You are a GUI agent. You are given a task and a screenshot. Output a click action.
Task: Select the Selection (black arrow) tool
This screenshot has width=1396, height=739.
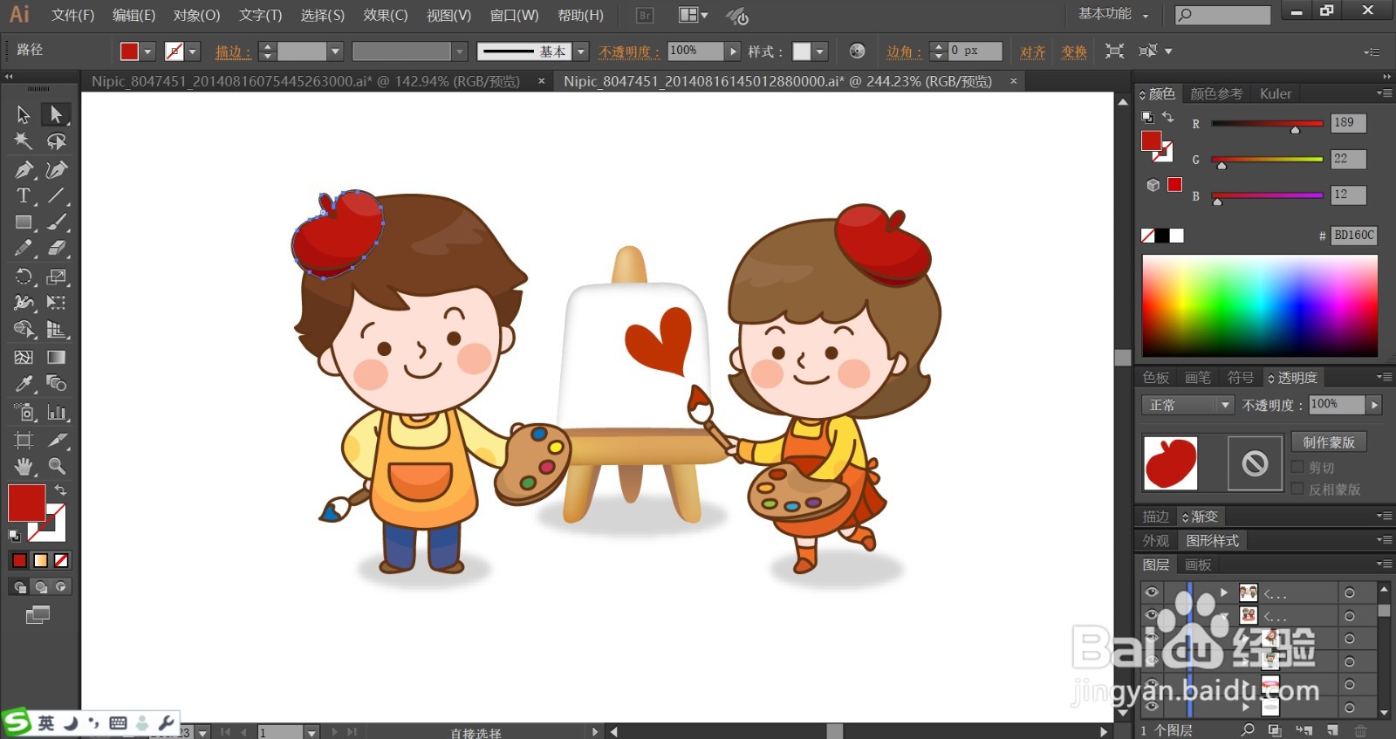point(24,114)
